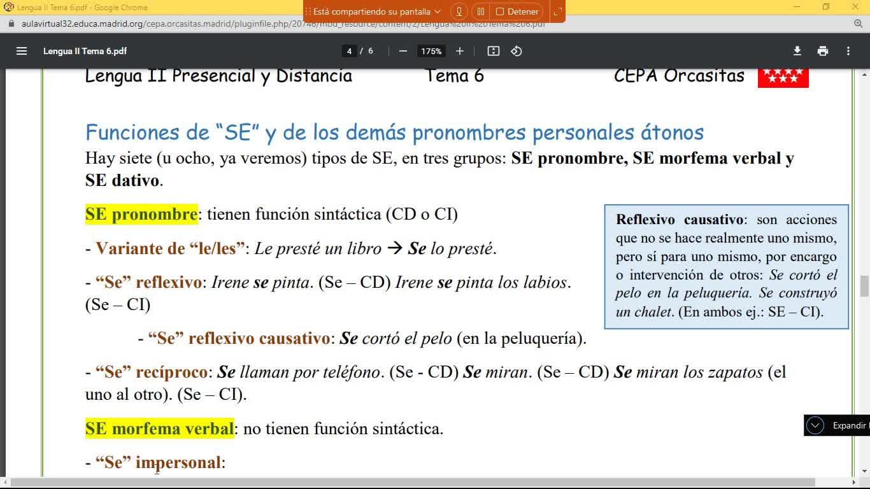Click the zoom out minus button
The image size is (870, 489).
point(403,51)
